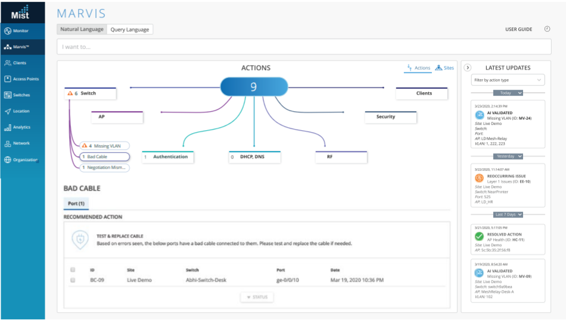Click the Switch column header
Viewport: 566px width, 321px height.
[192, 270]
